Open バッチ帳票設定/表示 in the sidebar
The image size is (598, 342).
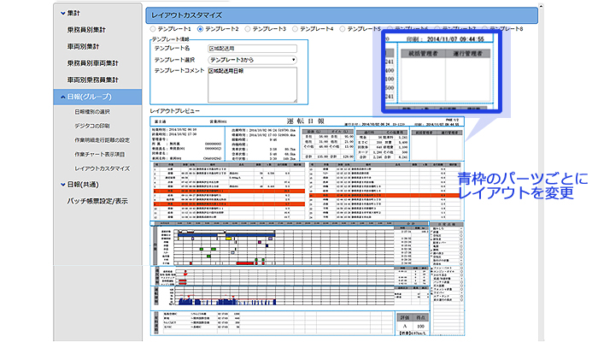(97, 201)
